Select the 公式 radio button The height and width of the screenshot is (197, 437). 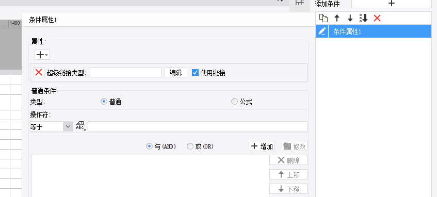coord(234,102)
